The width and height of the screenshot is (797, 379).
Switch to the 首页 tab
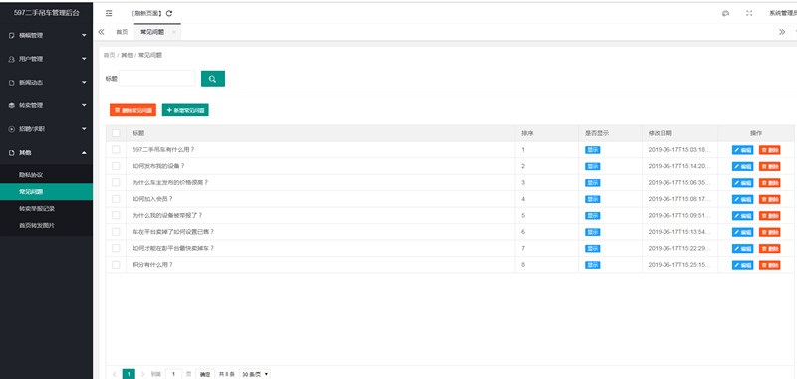point(122,32)
